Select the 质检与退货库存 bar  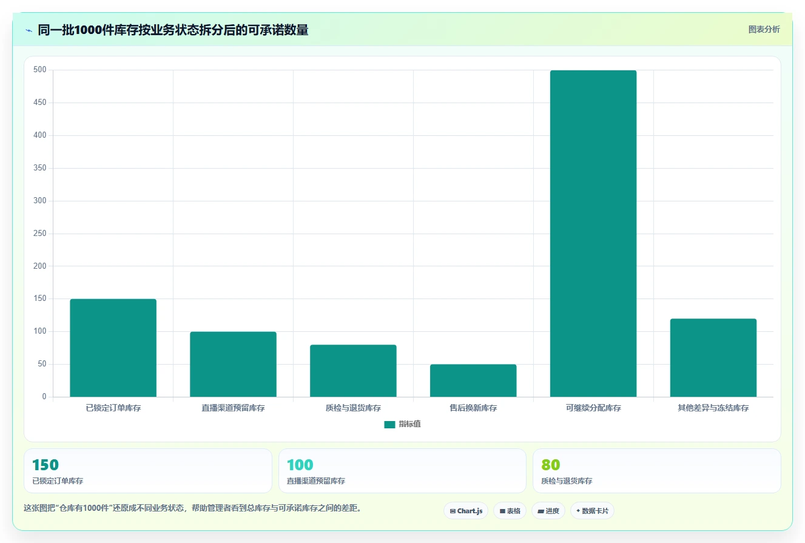353,371
